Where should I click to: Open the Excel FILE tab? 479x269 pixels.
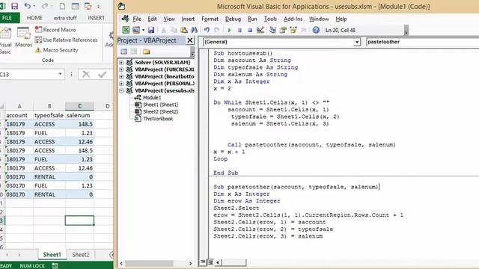point(8,18)
